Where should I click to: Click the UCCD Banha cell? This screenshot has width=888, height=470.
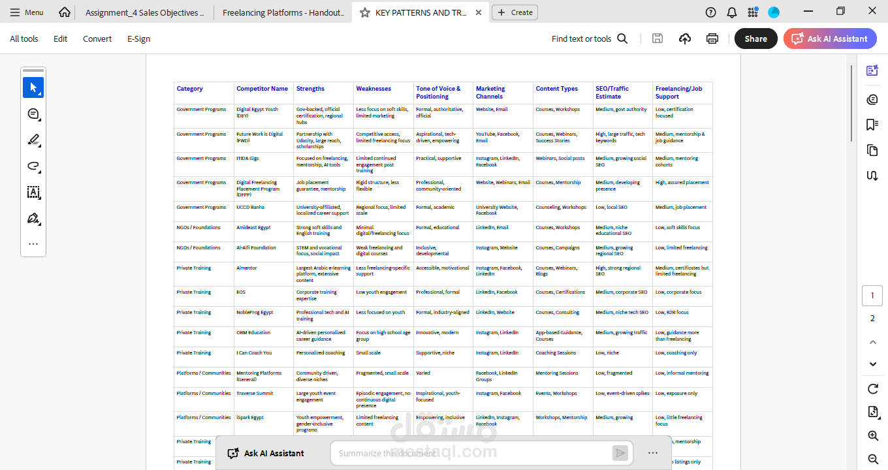[x=251, y=208]
